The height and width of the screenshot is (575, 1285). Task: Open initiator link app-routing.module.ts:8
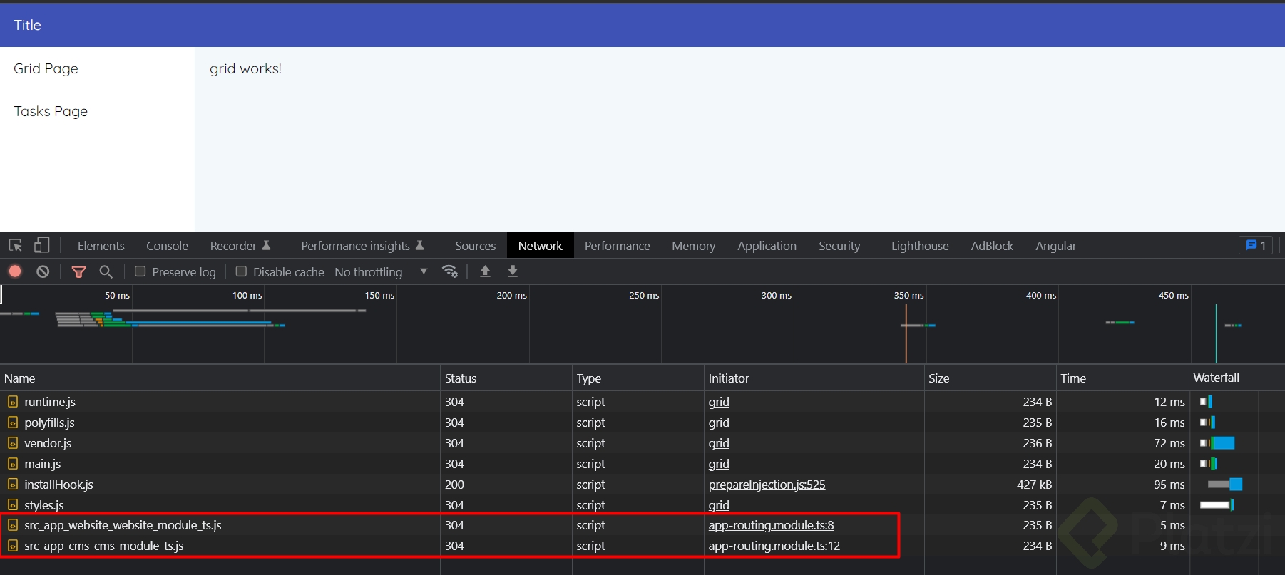[771, 525]
